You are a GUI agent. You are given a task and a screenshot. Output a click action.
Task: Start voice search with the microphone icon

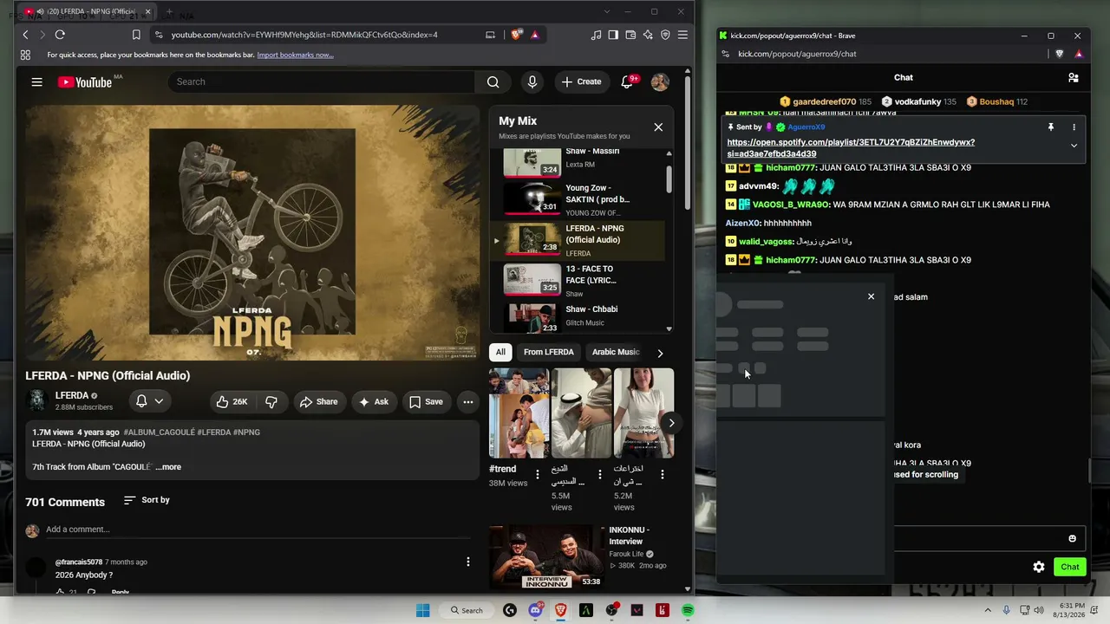(532, 81)
